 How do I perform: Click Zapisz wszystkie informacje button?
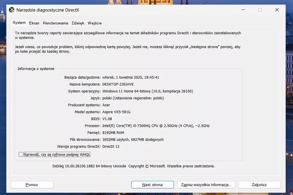point(206,185)
